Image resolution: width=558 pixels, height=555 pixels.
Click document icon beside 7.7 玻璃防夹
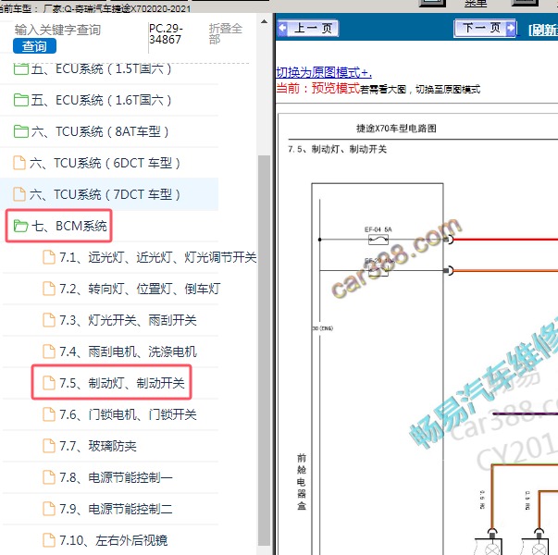coord(49,446)
